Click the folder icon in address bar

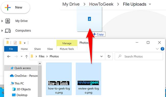32,56
